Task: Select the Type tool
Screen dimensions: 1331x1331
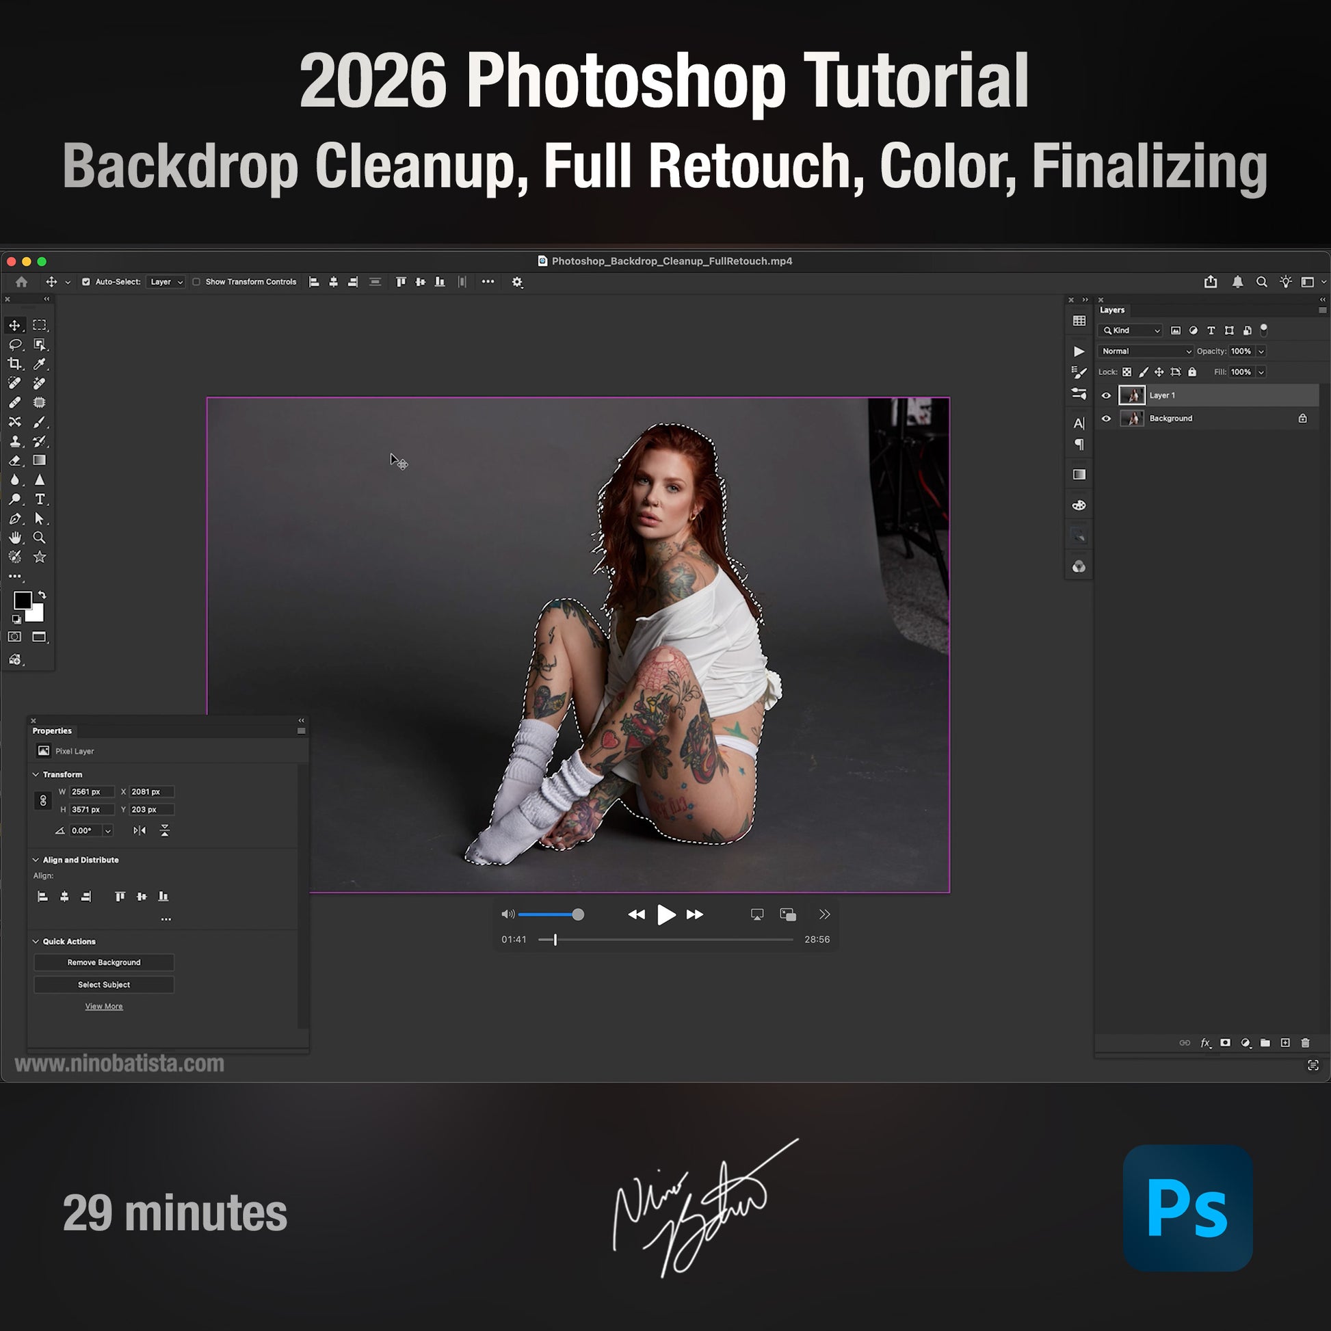Action: point(40,499)
